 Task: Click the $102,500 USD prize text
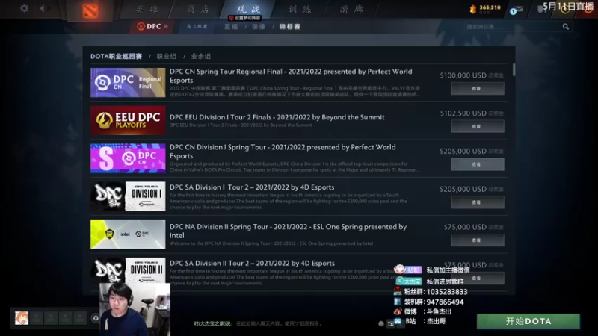(463, 113)
